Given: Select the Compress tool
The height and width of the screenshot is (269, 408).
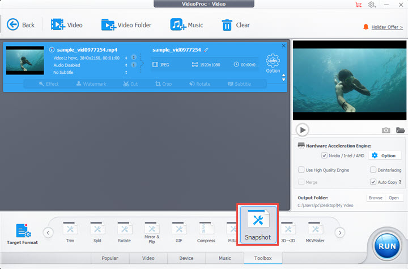Looking at the screenshot, I should tap(206, 232).
